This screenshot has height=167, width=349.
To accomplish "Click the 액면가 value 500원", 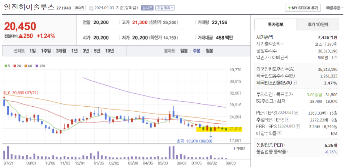I will [323, 58].
